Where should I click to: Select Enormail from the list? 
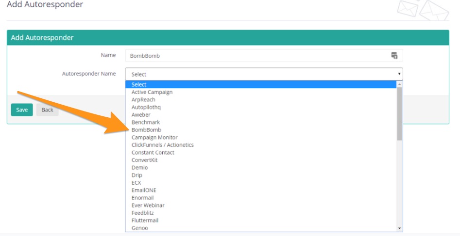tap(261, 198)
